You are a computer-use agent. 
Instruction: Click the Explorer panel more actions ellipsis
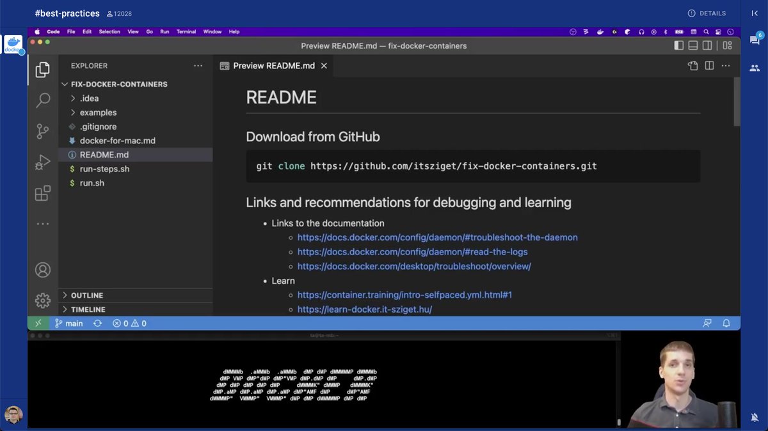[x=198, y=65]
